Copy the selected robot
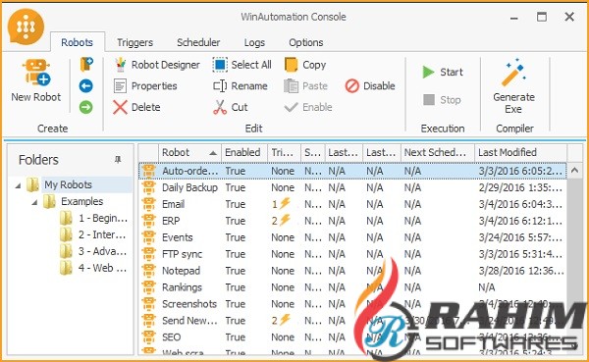The image size is (589, 362). pos(305,65)
